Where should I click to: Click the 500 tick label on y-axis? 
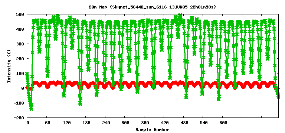pos(20,14)
